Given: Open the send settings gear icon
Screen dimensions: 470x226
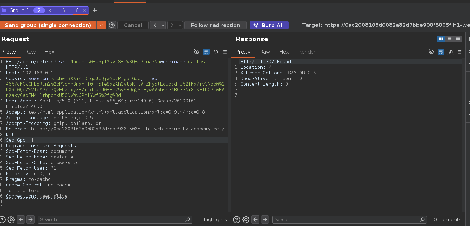Looking at the screenshot, I should pyautogui.click(x=112, y=25).
